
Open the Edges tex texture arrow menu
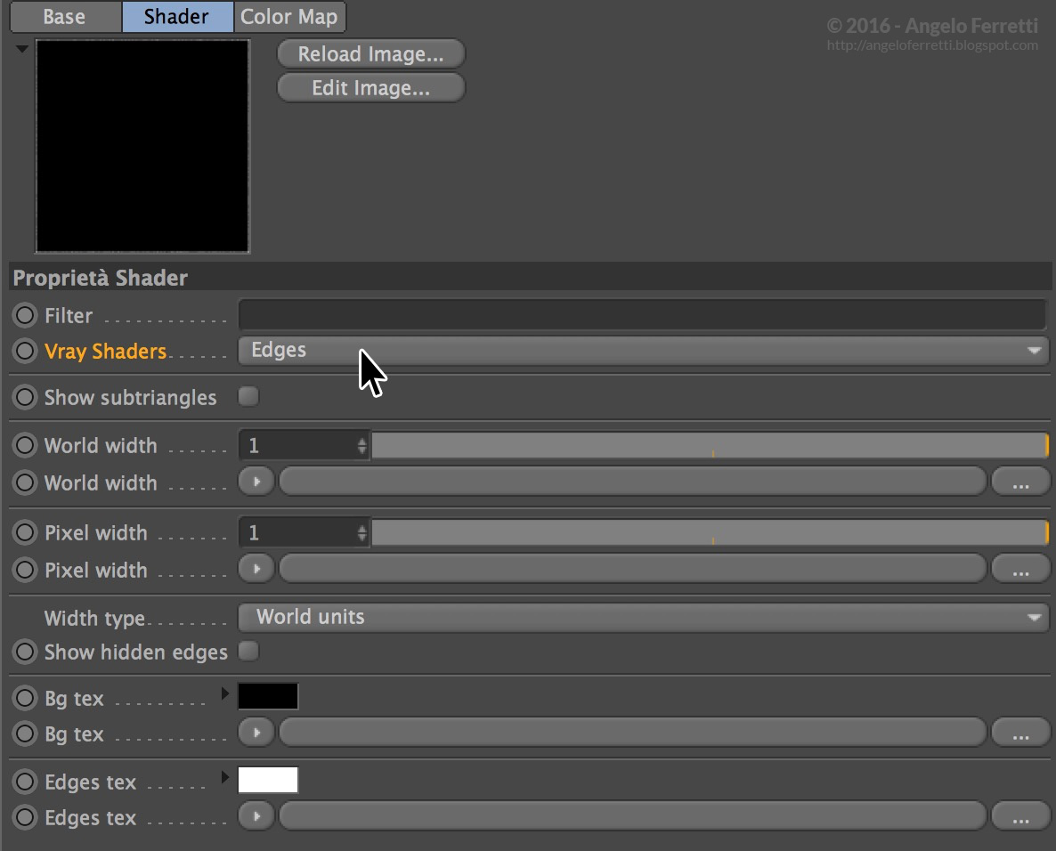256,816
